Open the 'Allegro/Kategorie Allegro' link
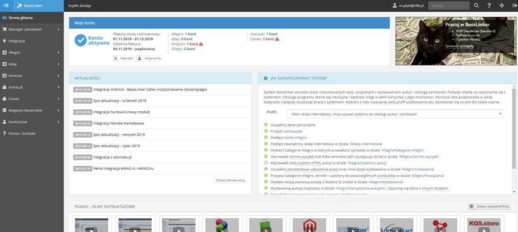 pyautogui.click(x=403, y=150)
